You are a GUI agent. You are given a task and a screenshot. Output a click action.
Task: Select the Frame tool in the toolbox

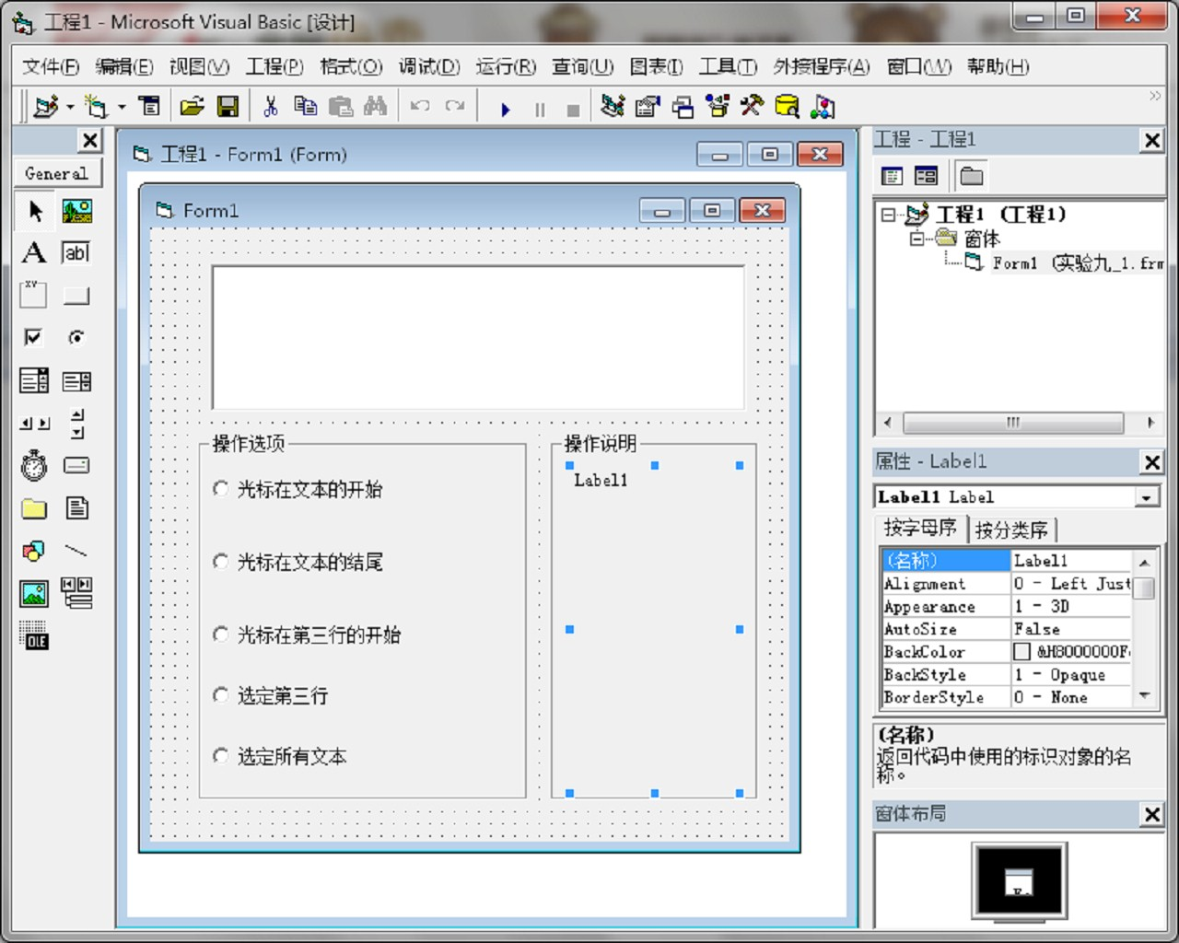pyautogui.click(x=34, y=296)
